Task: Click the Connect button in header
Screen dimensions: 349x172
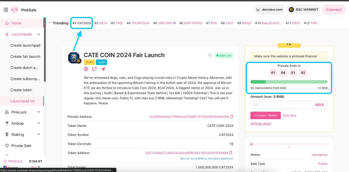Action: (x=334, y=10)
